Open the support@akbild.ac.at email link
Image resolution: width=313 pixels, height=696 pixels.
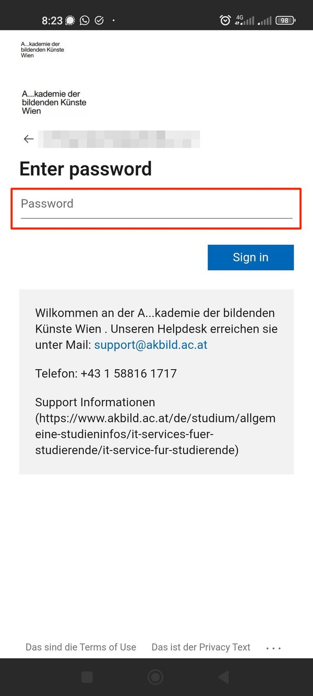coord(151,345)
